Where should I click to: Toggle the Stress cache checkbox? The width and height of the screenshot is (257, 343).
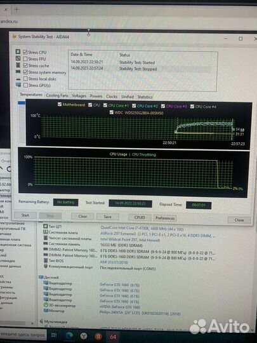[x=25, y=65]
